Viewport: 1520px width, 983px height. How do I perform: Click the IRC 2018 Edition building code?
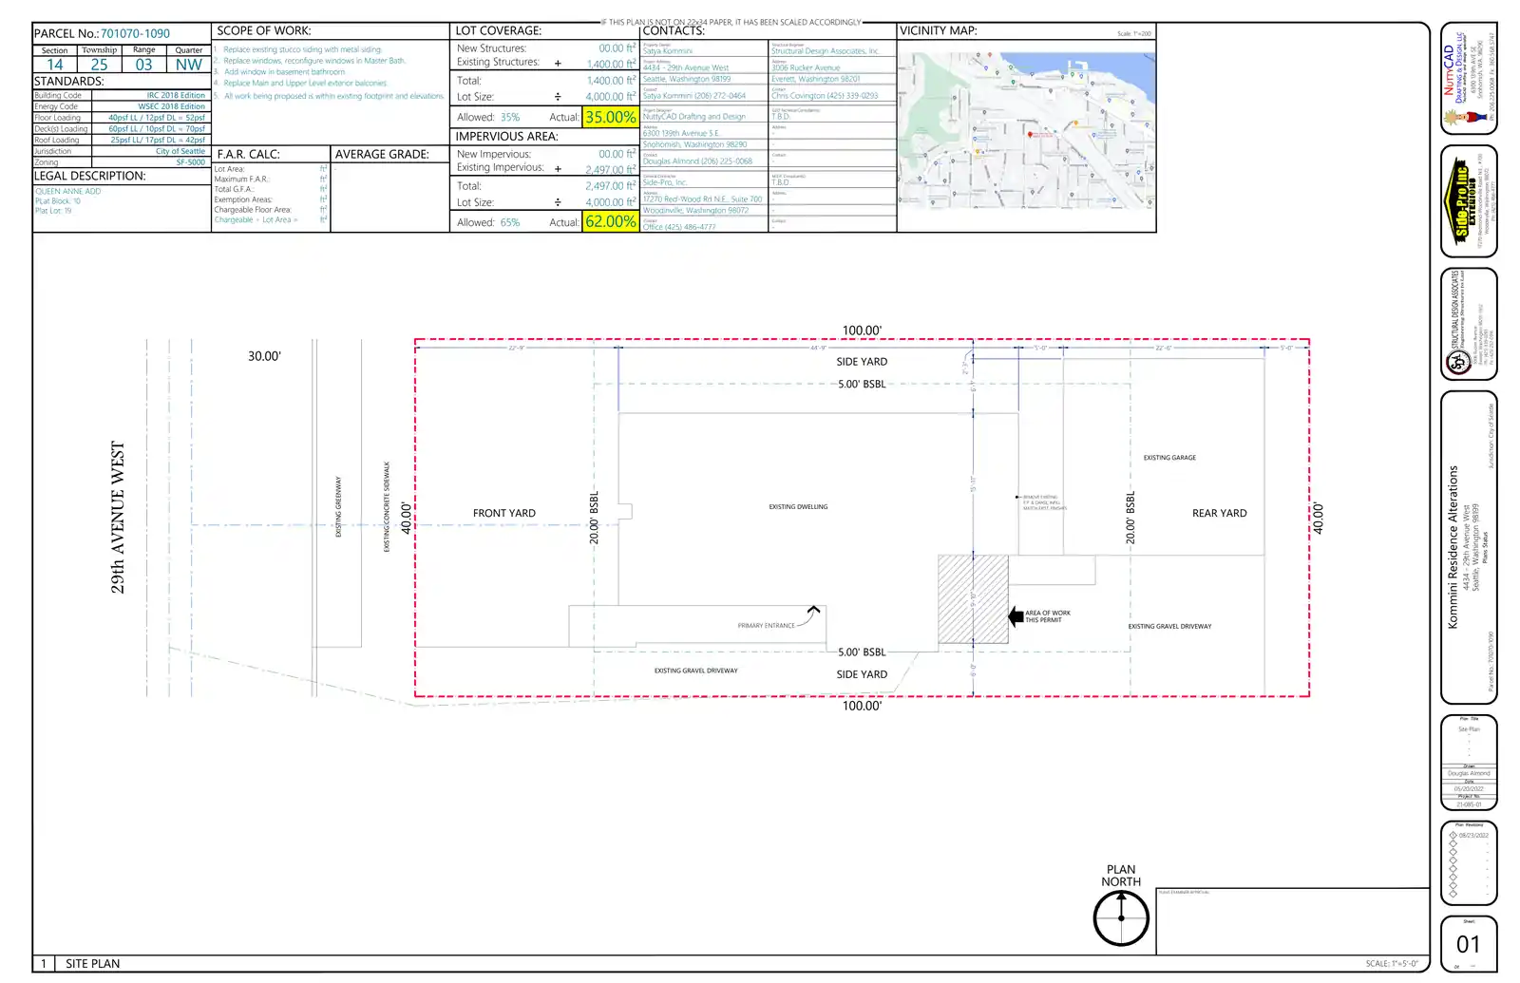(x=176, y=95)
